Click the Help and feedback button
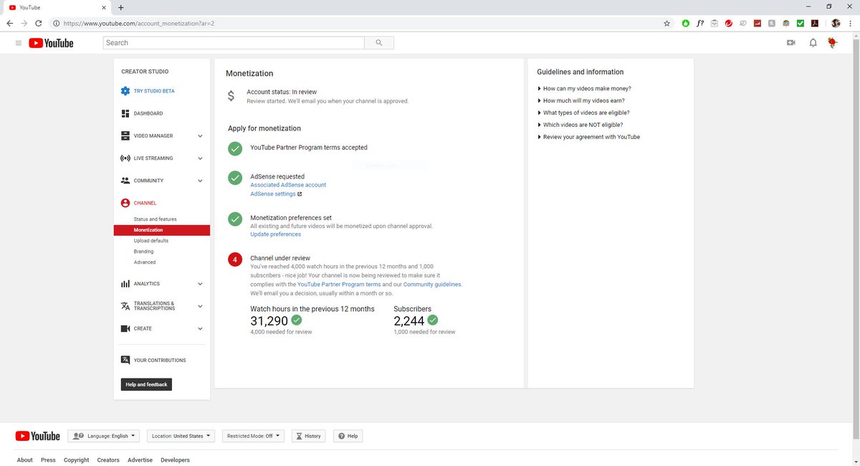 (146, 384)
